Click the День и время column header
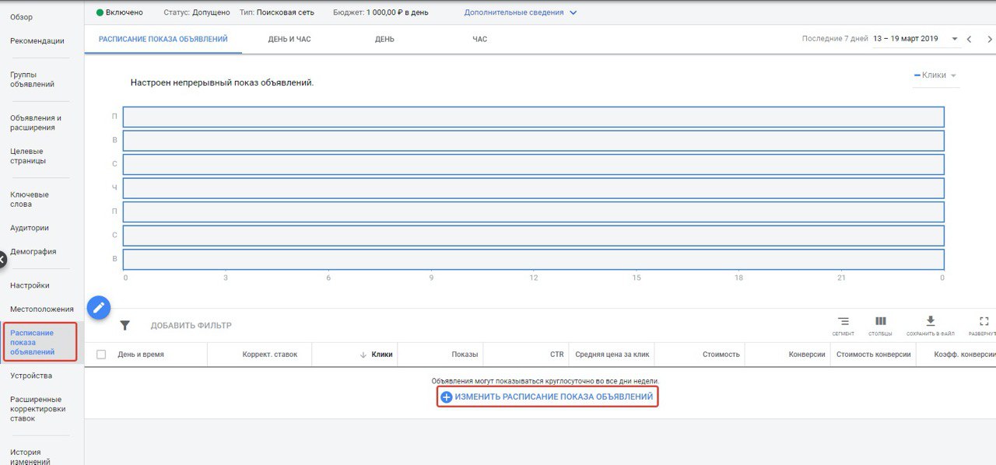Screen dimensions: 996x465 tap(141, 355)
